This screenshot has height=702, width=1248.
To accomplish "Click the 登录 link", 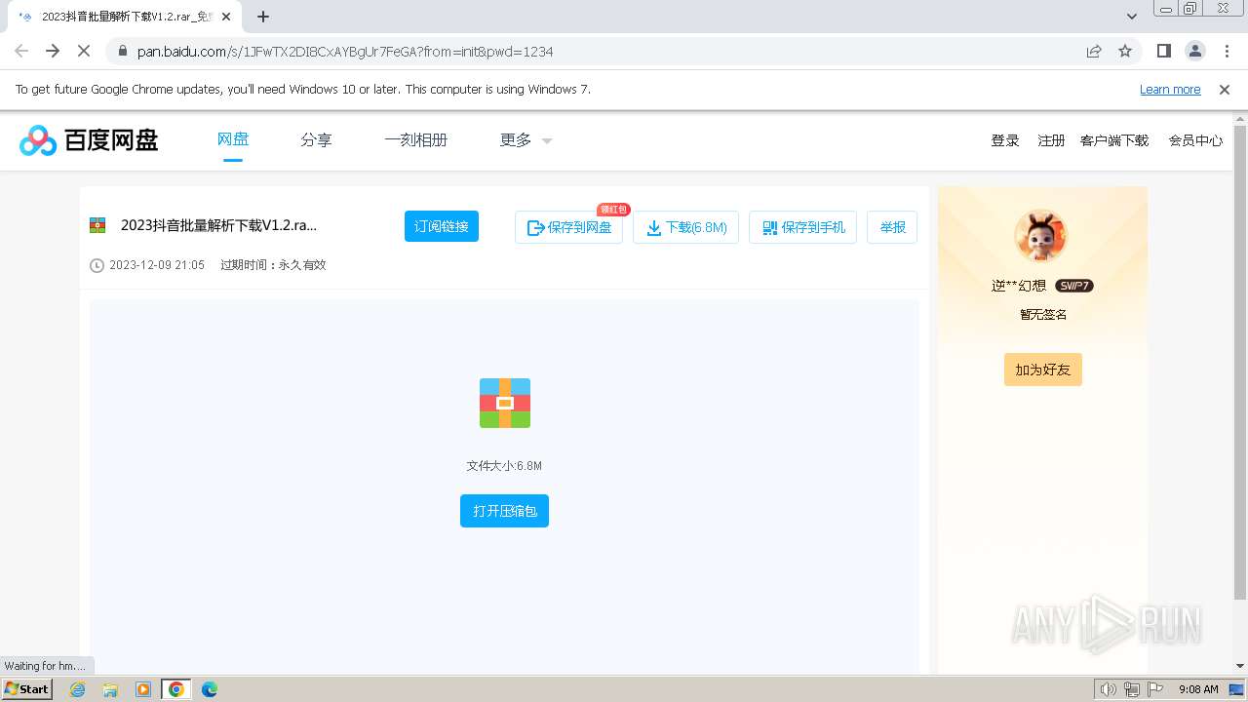I will pyautogui.click(x=1005, y=140).
